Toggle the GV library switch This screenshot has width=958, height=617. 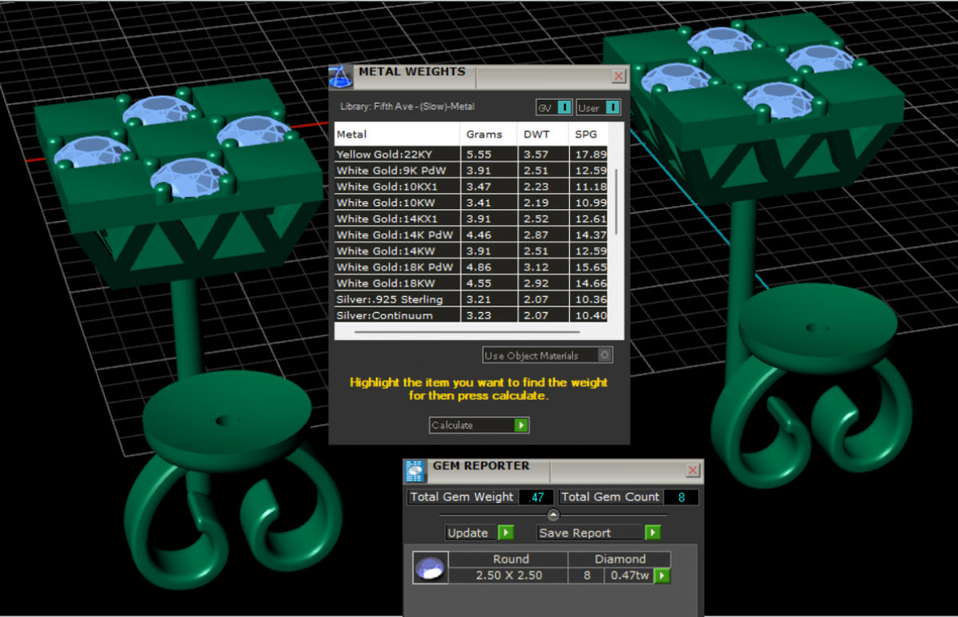click(x=564, y=107)
